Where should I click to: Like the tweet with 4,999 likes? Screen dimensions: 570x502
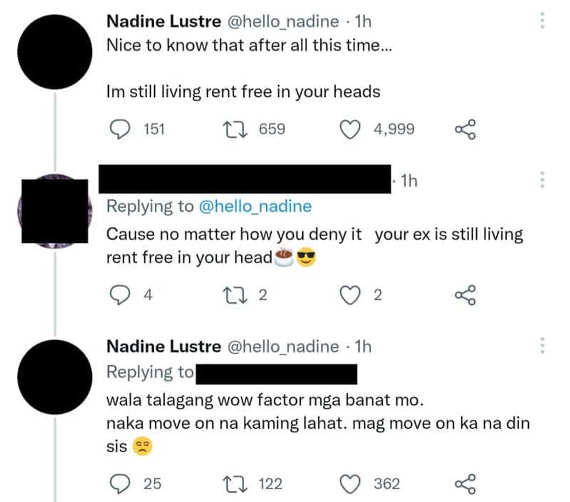[349, 129]
